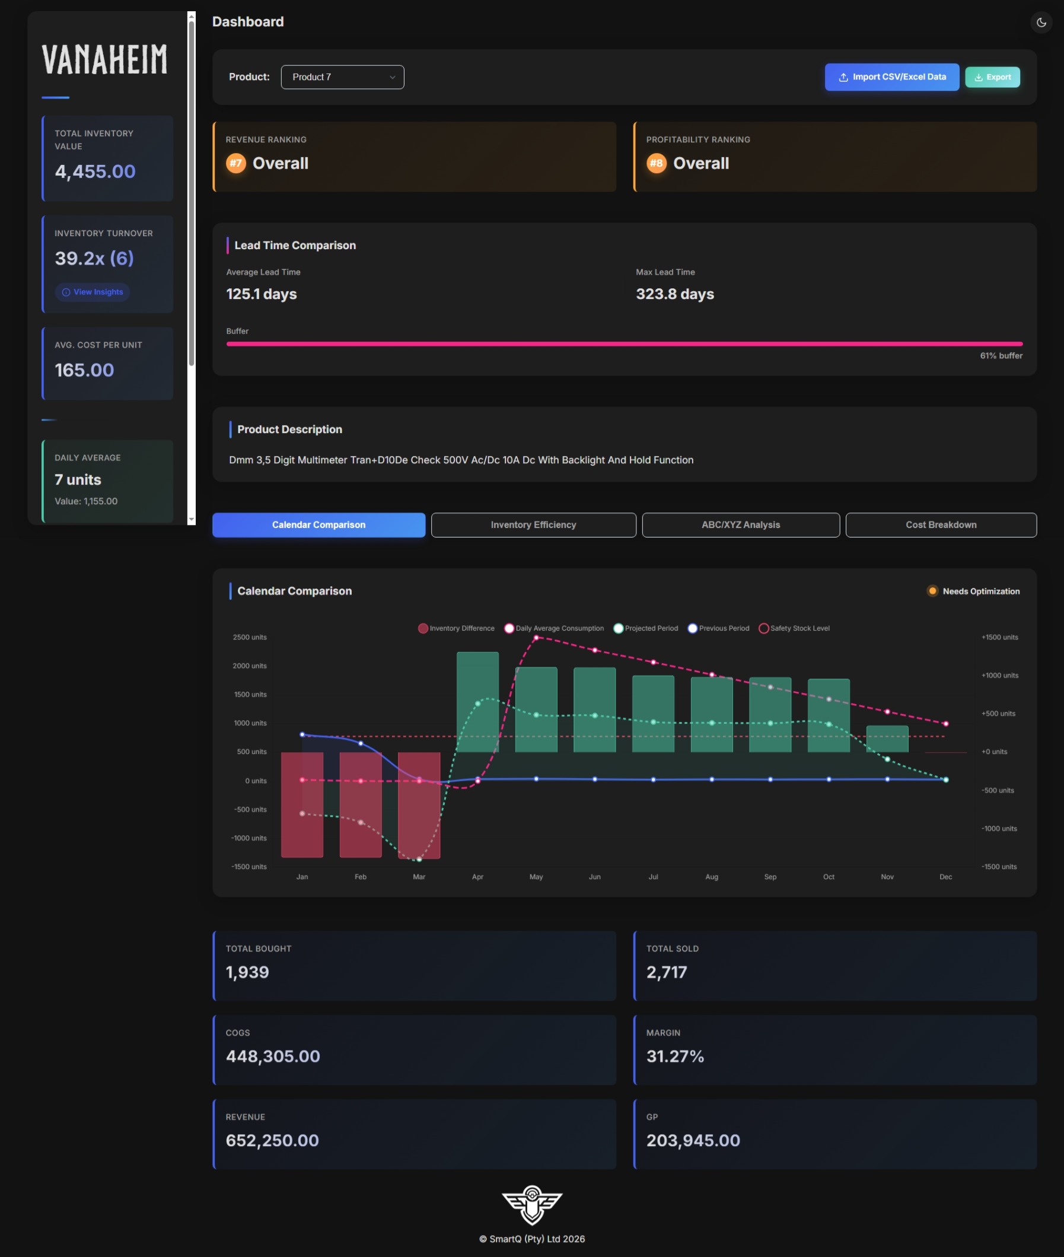This screenshot has width=1064, height=1257.
Task: Click the November green inventory bar
Action: [x=887, y=739]
